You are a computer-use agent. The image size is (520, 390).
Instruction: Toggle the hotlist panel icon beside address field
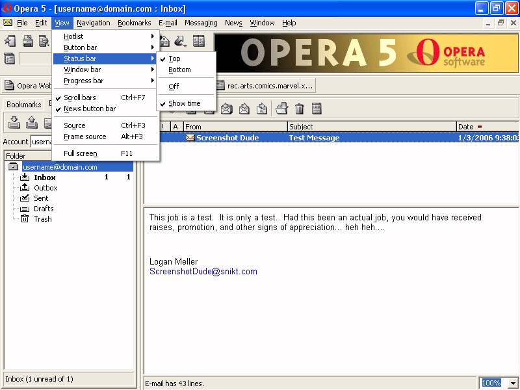(9, 58)
